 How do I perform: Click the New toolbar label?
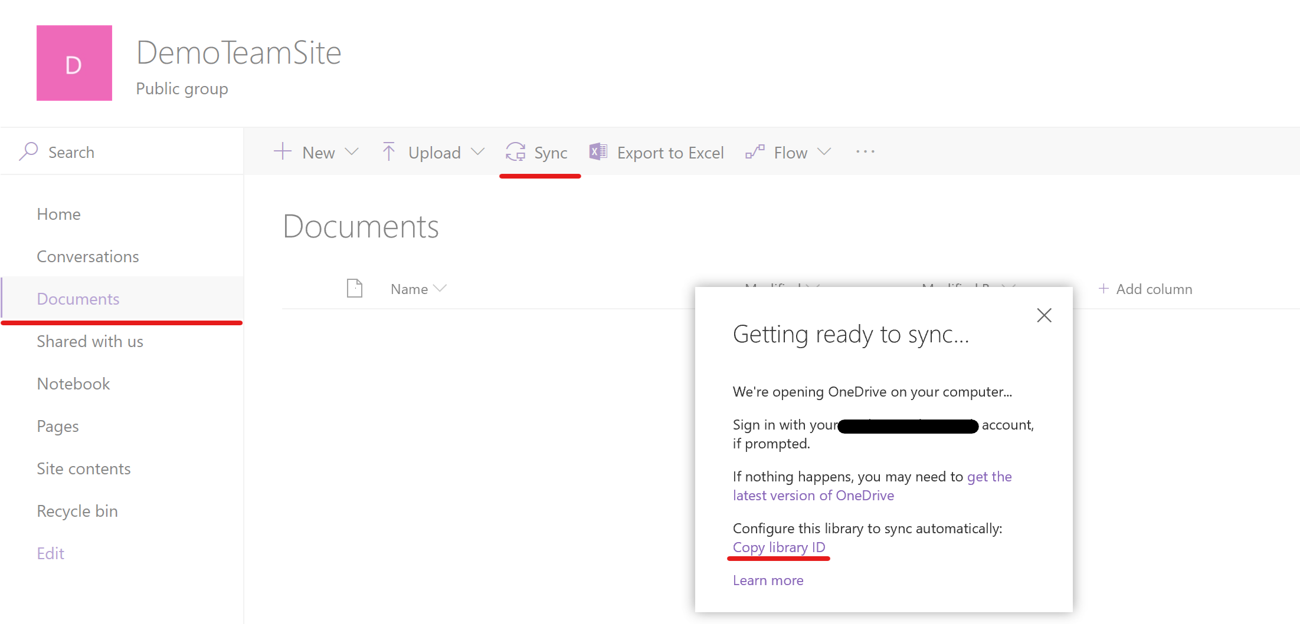pyautogui.click(x=318, y=153)
